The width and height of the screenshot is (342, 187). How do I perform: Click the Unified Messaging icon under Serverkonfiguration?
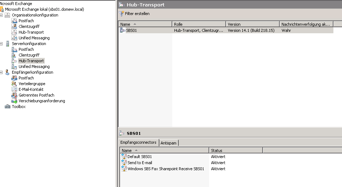14,67
